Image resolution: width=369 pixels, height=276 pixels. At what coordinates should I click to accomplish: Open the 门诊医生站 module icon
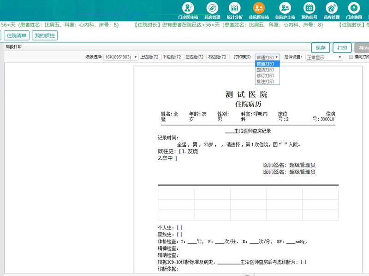tap(188, 11)
